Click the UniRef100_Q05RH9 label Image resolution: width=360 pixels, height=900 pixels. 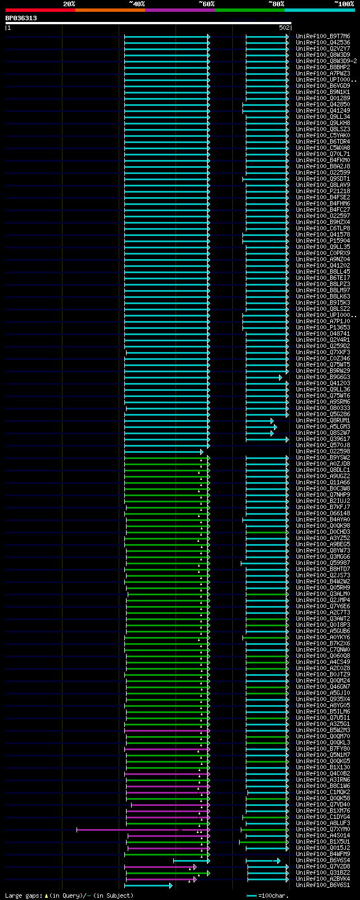point(323,587)
